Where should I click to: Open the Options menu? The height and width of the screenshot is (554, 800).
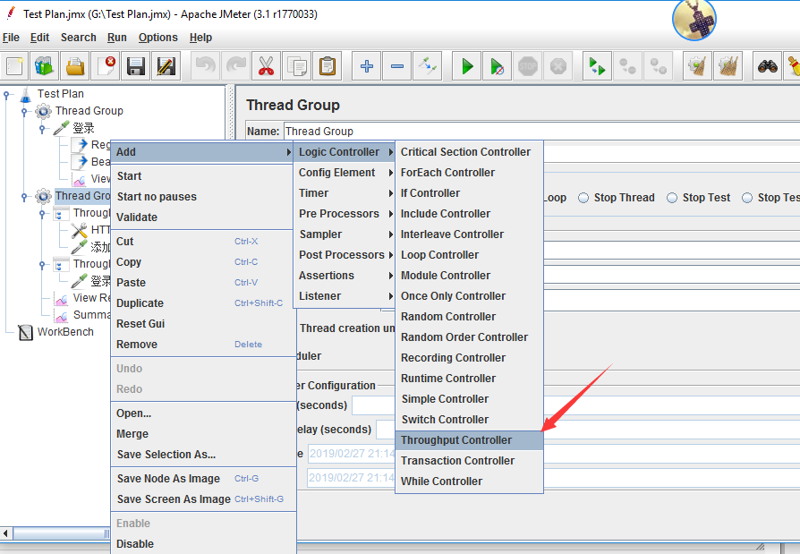tap(158, 38)
